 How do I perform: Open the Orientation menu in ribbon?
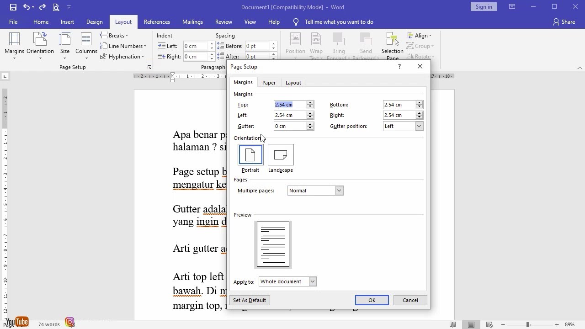(40, 46)
